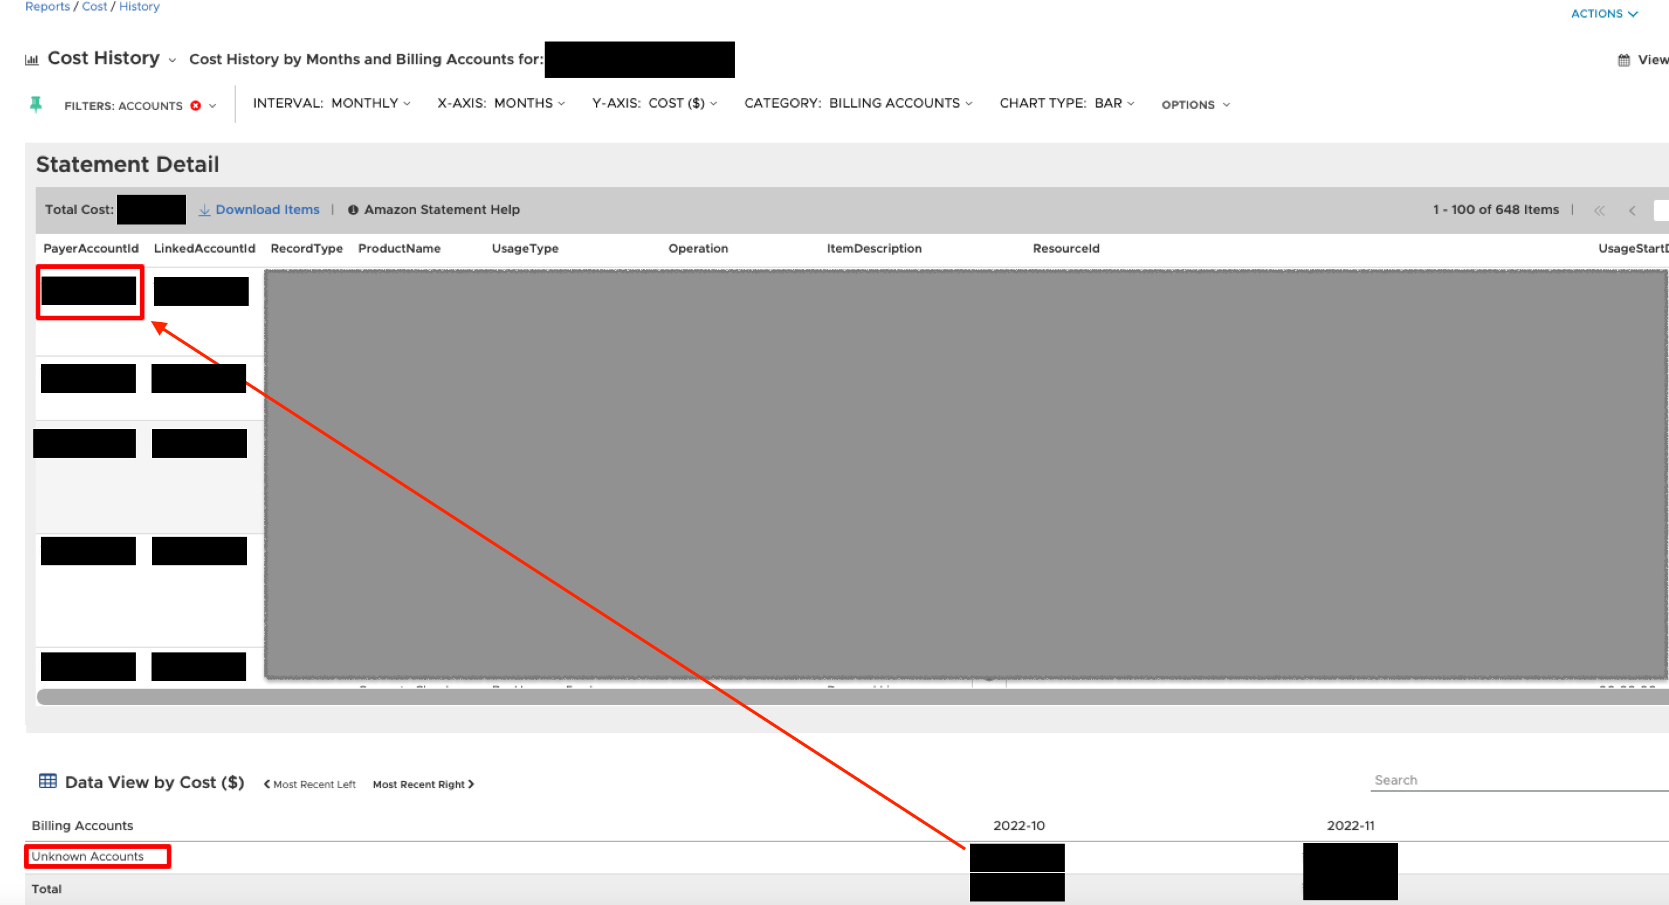Click the green pin filter icon
This screenshot has width=1669, height=905.
pos(36,104)
